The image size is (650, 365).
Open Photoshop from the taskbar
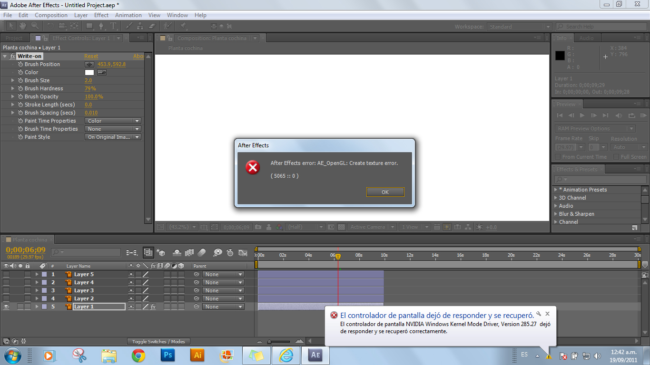coord(167,355)
